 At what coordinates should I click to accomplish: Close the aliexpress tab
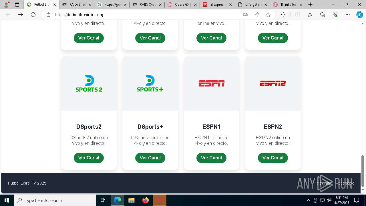(230, 5)
